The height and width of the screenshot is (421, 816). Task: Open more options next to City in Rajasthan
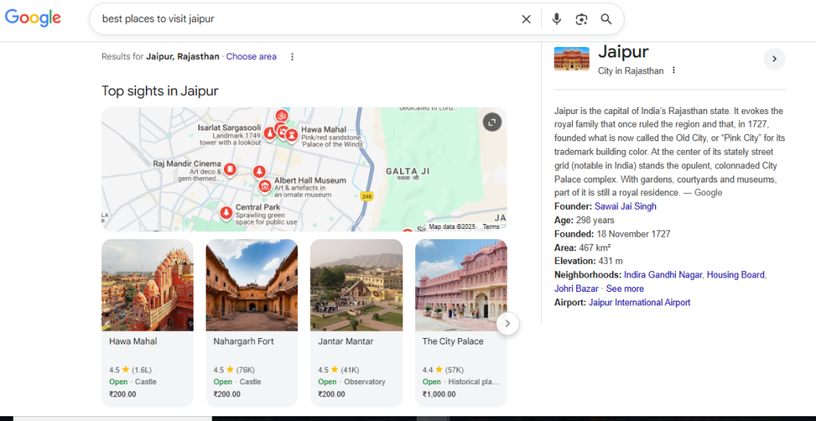[x=673, y=71]
